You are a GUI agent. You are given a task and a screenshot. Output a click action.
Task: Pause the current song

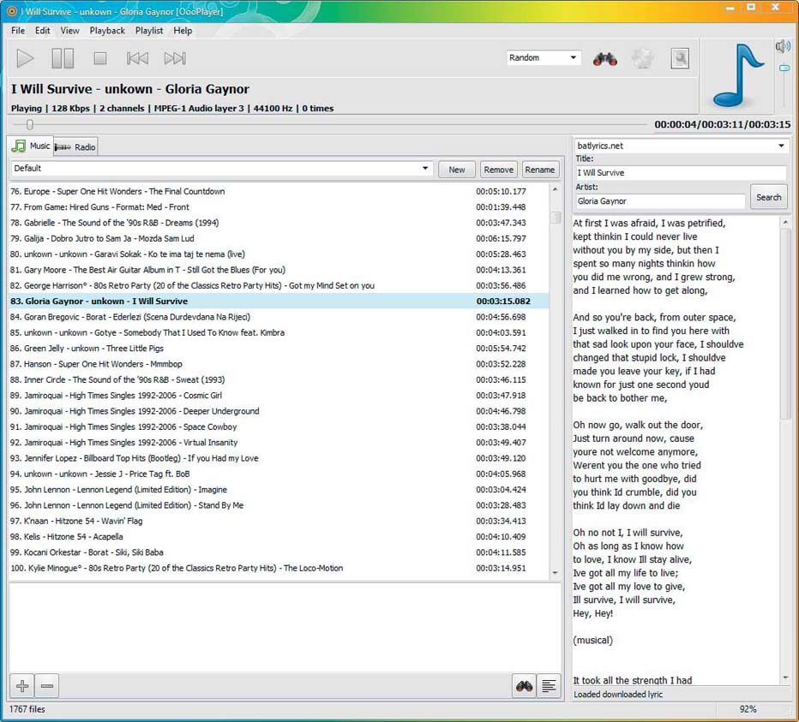tap(63, 58)
